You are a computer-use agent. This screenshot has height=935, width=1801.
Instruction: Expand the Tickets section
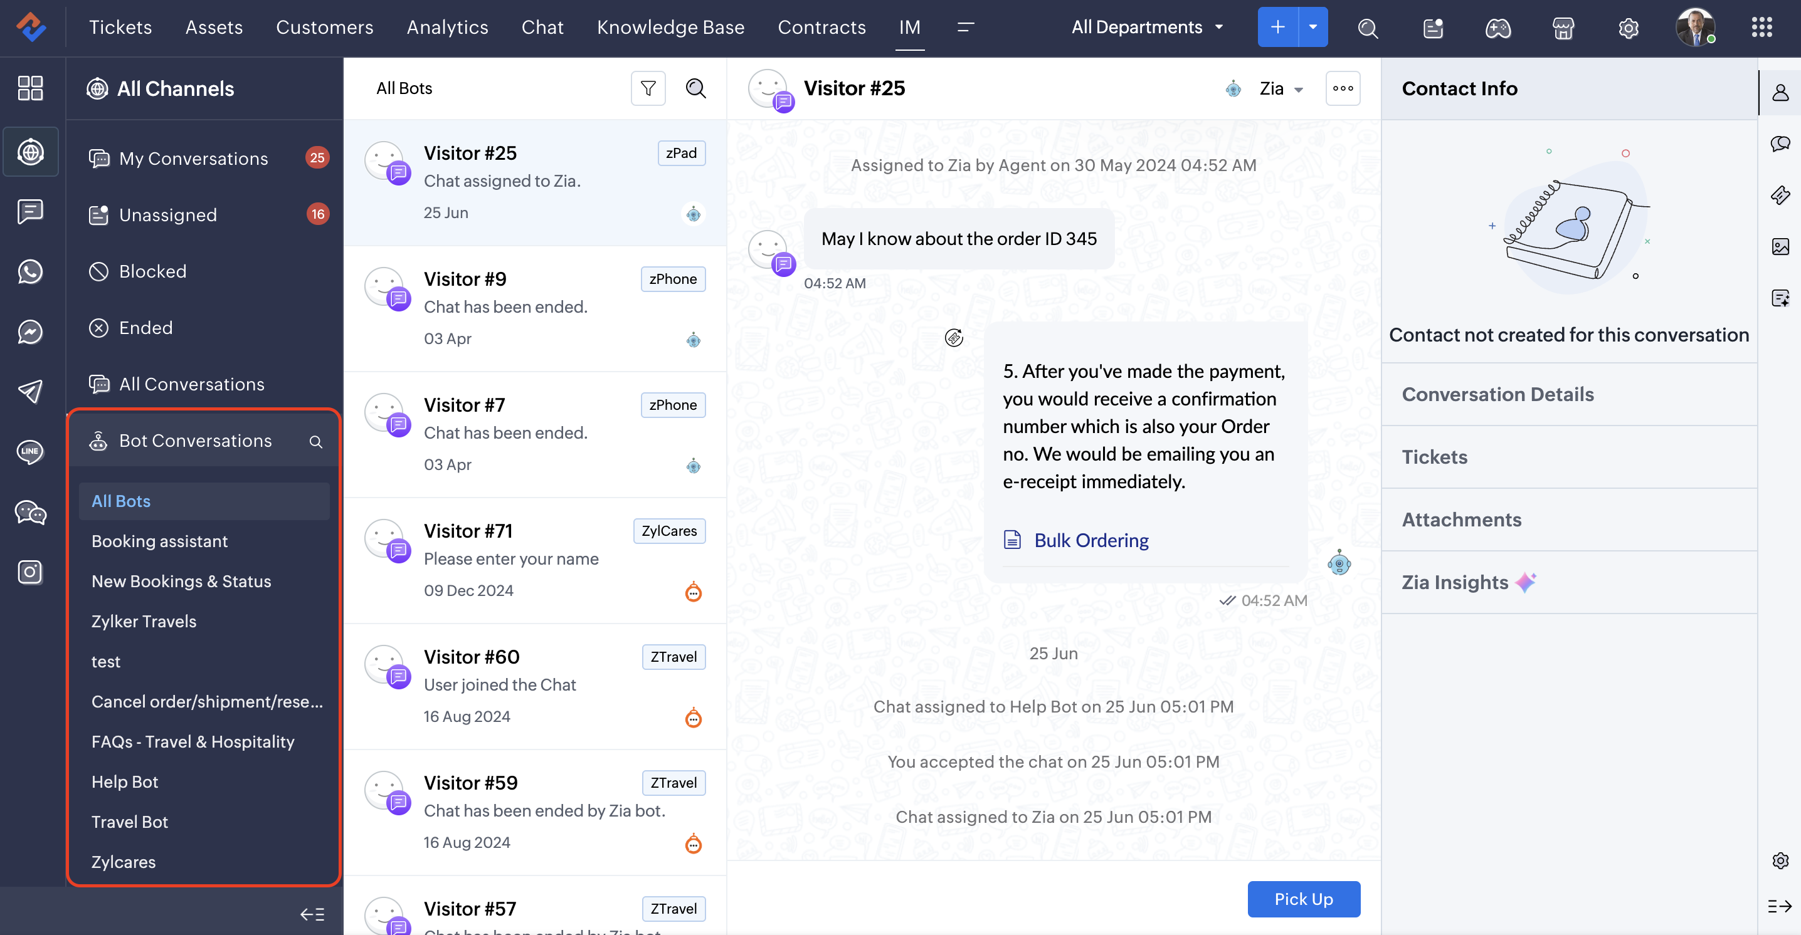pos(1569,457)
